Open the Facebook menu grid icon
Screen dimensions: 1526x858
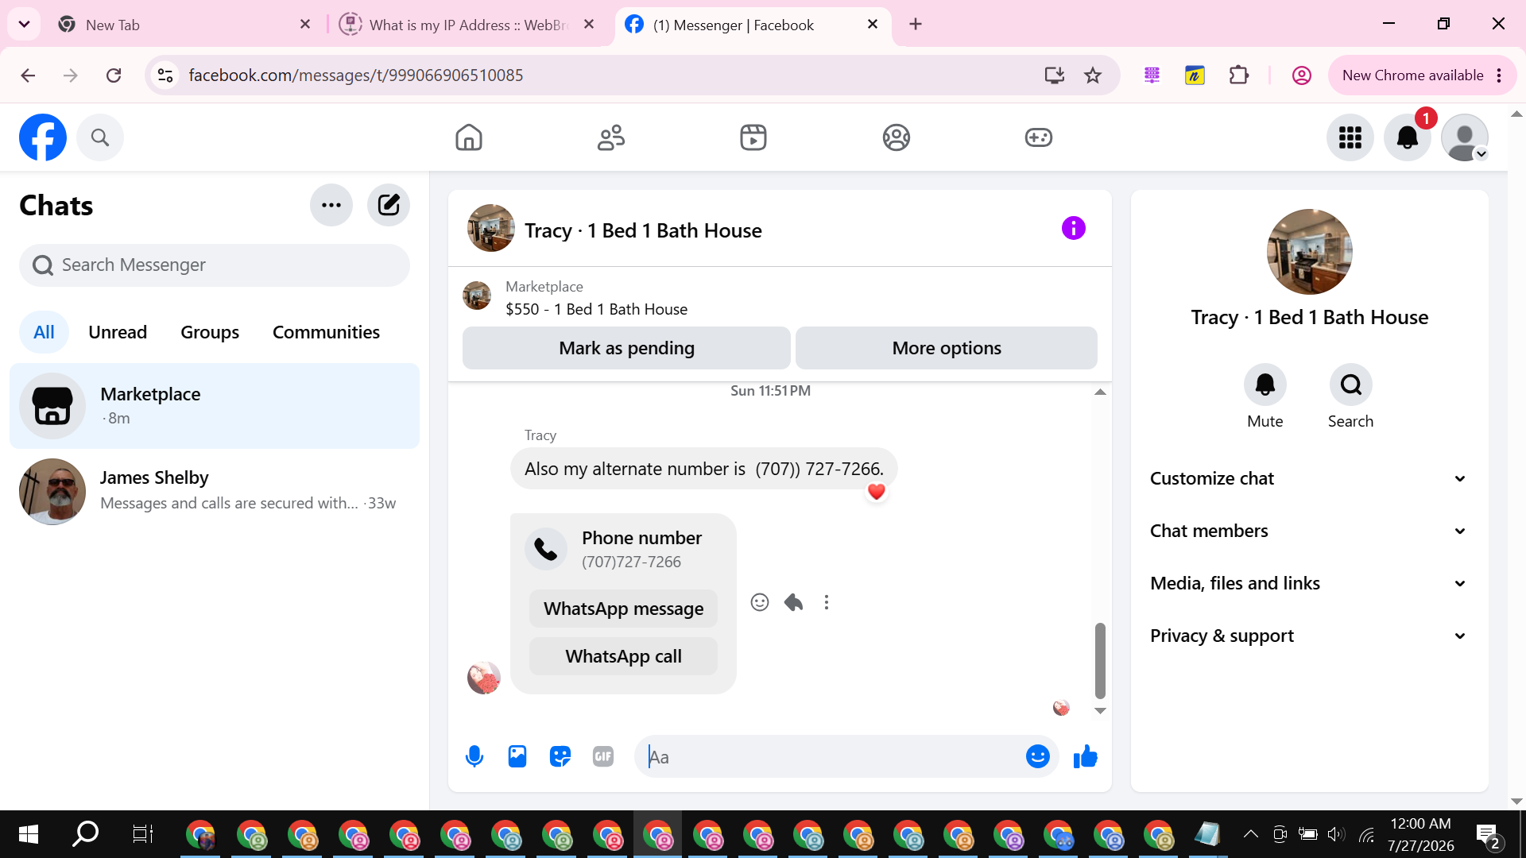pyautogui.click(x=1350, y=137)
